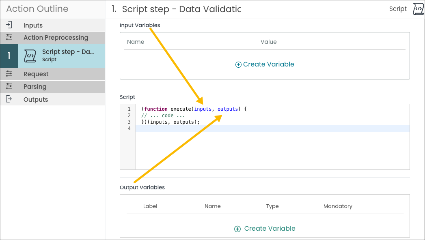Expand the Parsing section

point(35,86)
